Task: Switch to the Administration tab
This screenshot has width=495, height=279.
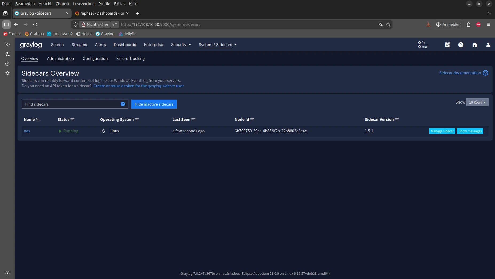Action: [60, 59]
